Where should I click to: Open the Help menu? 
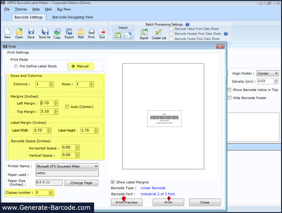click(x=36, y=9)
